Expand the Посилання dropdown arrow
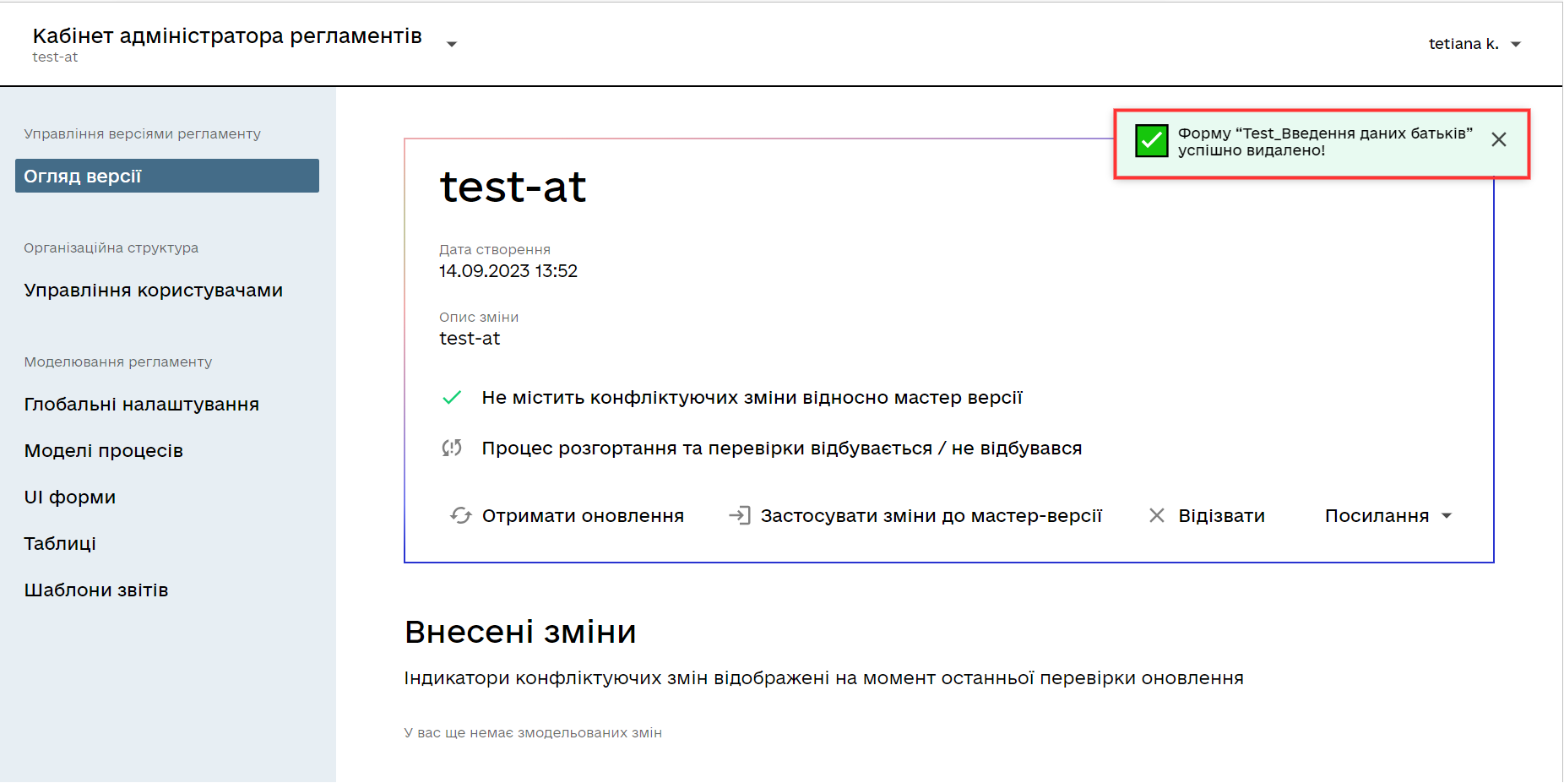 [x=1447, y=516]
